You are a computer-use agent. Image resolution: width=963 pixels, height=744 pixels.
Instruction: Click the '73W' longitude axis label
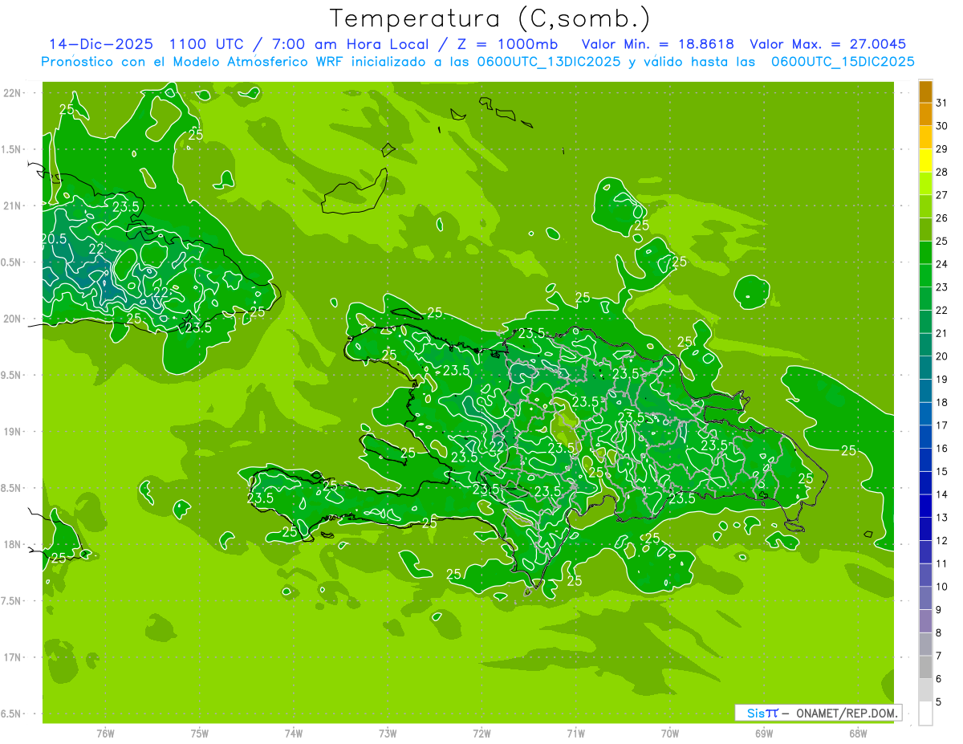coord(388,734)
